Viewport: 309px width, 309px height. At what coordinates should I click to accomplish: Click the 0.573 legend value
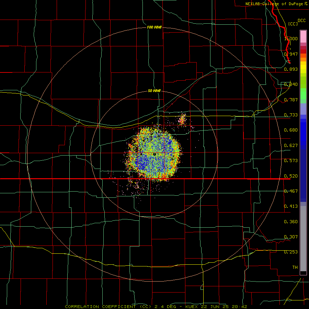coord(291,161)
